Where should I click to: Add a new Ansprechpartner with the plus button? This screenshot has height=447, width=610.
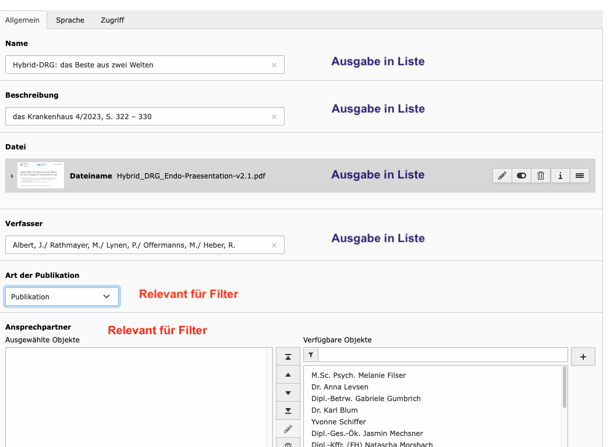[x=583, y=356]
